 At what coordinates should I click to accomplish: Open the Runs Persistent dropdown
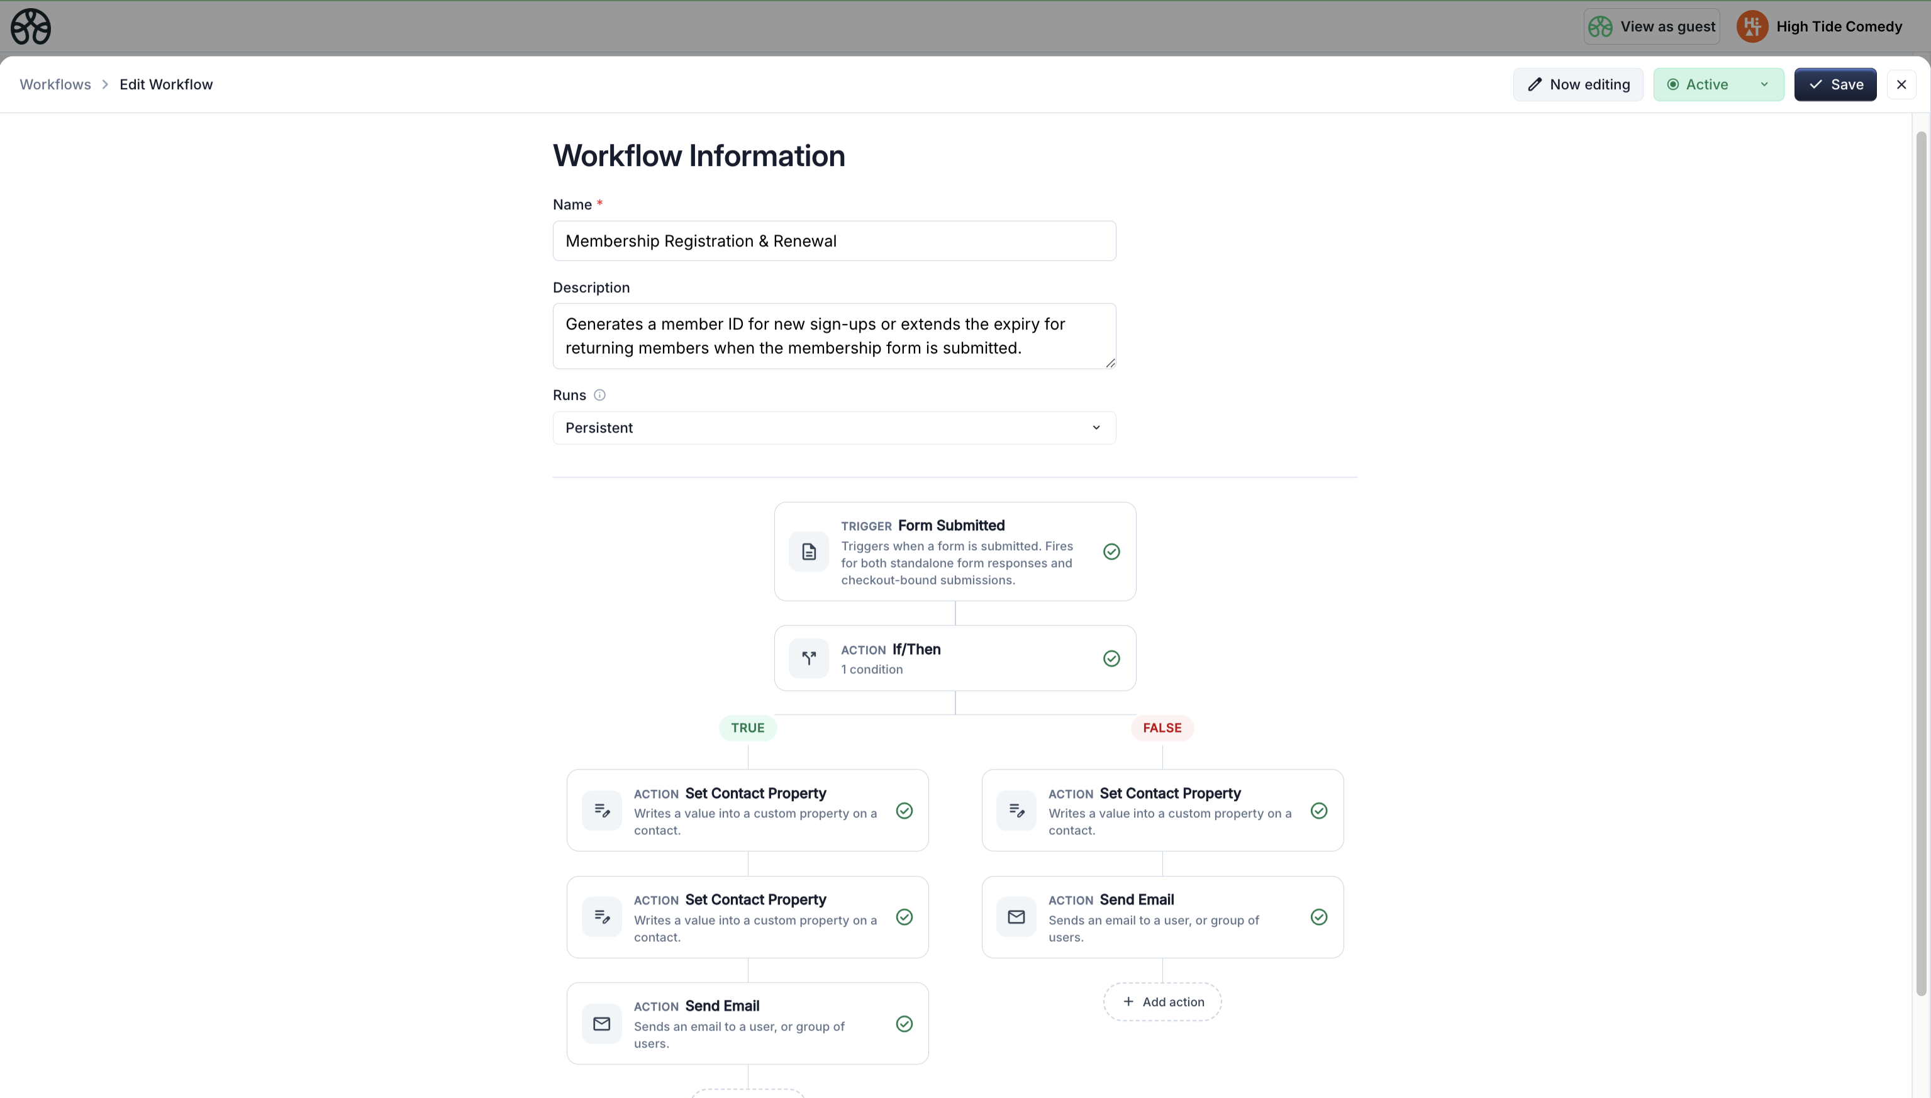tap(833, 428)
